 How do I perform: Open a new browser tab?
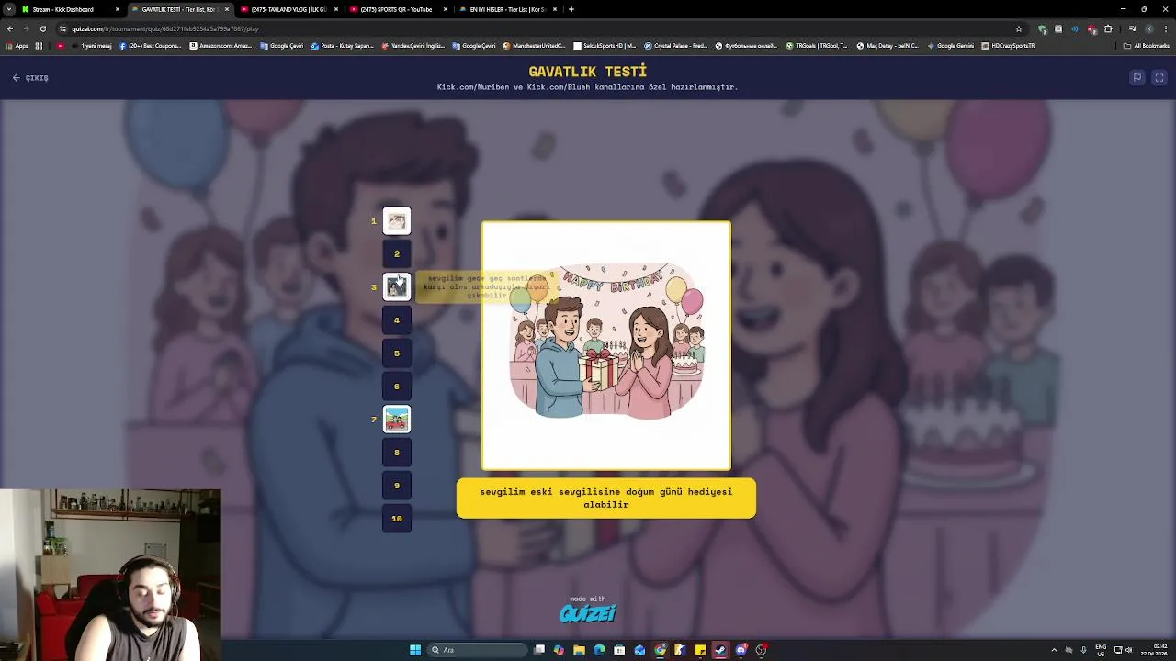coord(571,9)
